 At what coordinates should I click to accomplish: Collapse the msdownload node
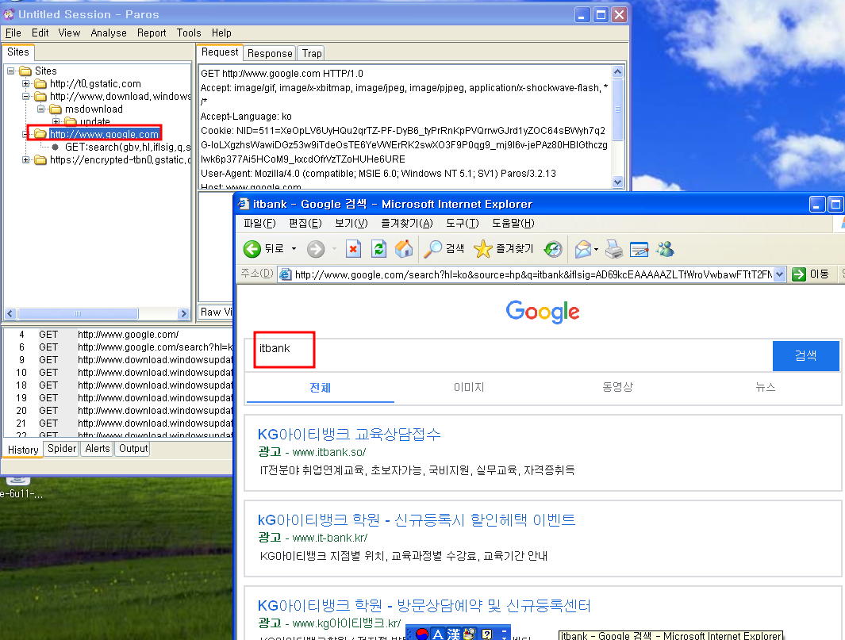pyautogui.click(x=41, y=109)
